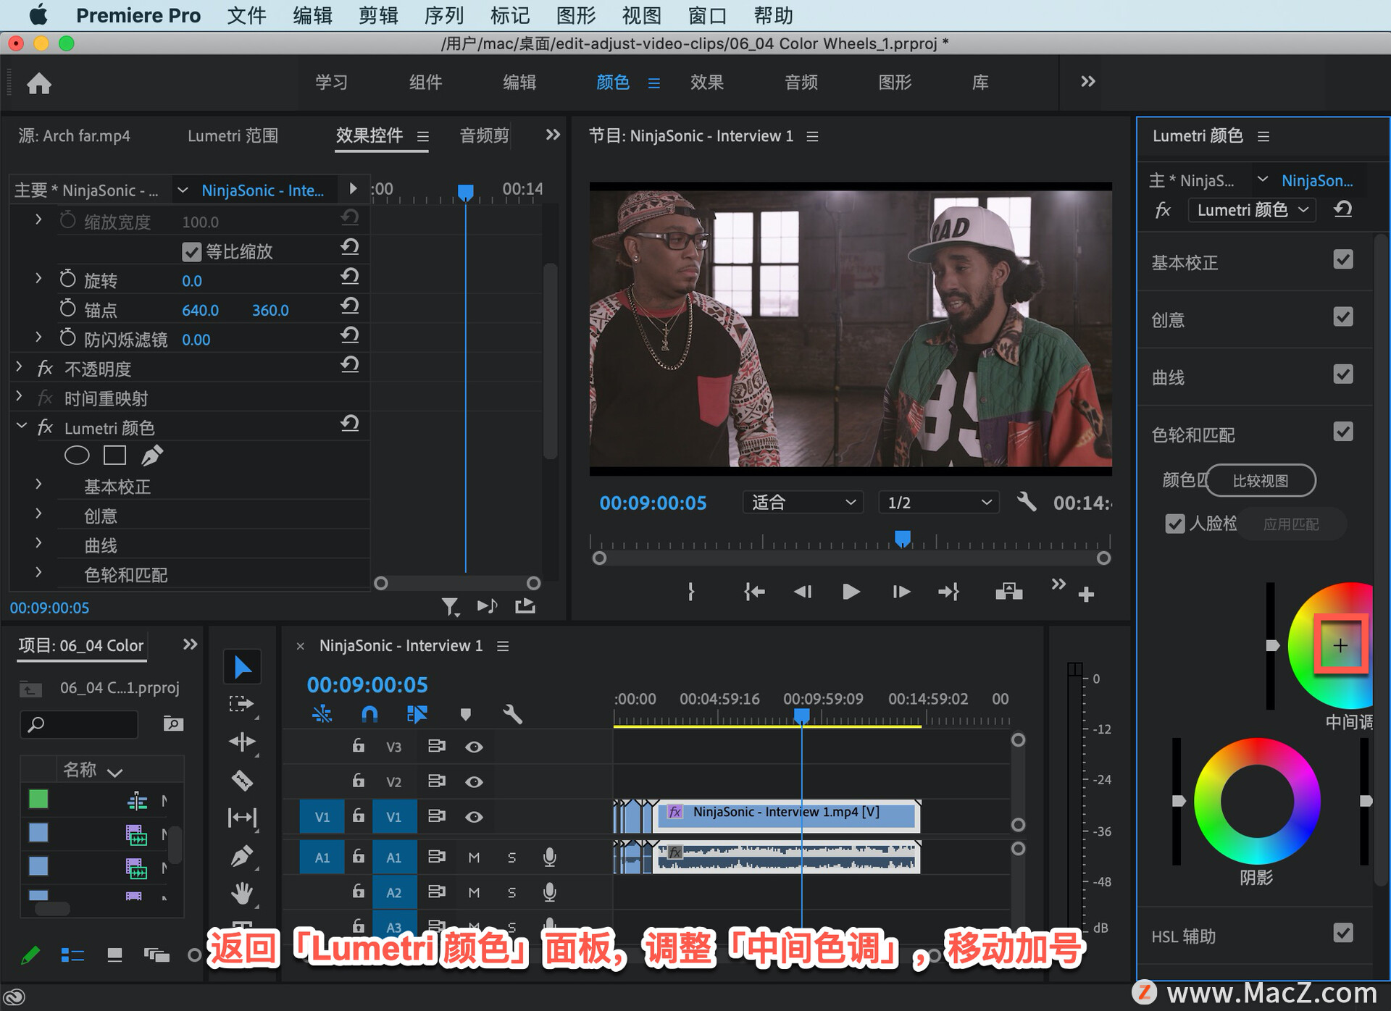
Task: Open the 1/2 playback resolution dropdown
Action: pos(938,502)
